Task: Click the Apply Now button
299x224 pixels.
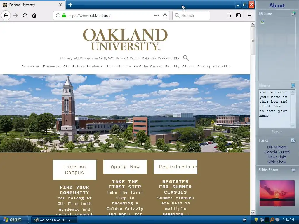Action: point(125,167)
